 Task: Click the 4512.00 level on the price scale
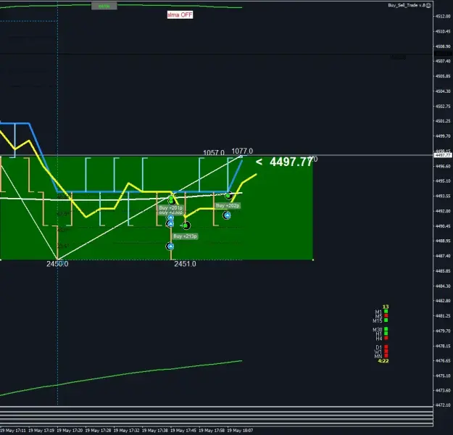pyautogui.click(x=443, y=17)
